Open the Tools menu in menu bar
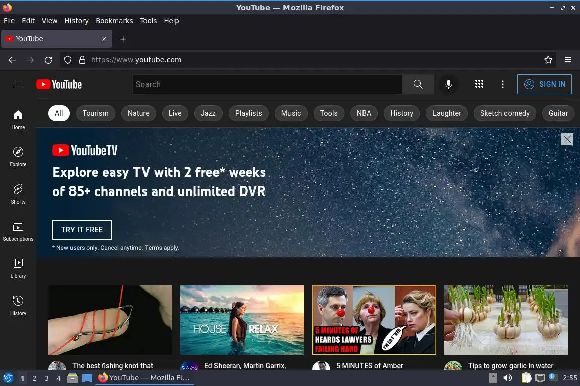This screenshot has height=386, width=580. pyautogui.click(x=149, y=21)
